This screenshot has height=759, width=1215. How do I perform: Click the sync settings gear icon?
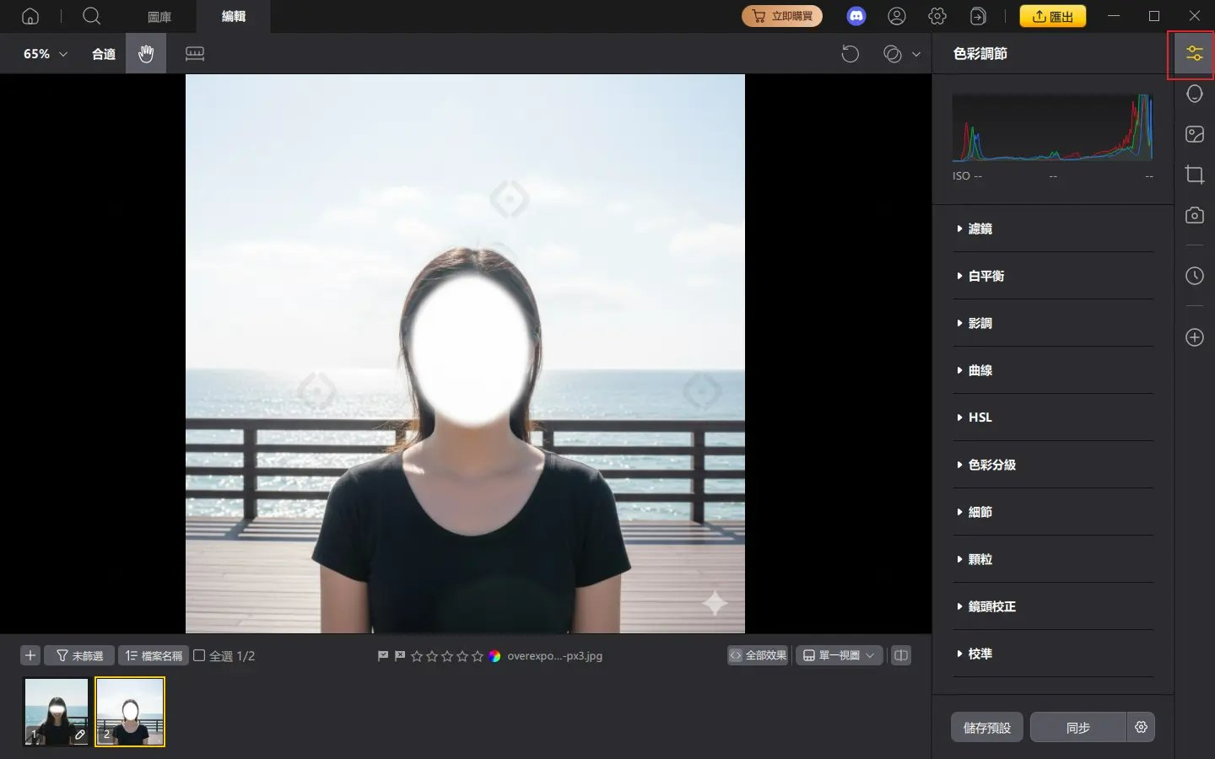(x=1141, y=727)
